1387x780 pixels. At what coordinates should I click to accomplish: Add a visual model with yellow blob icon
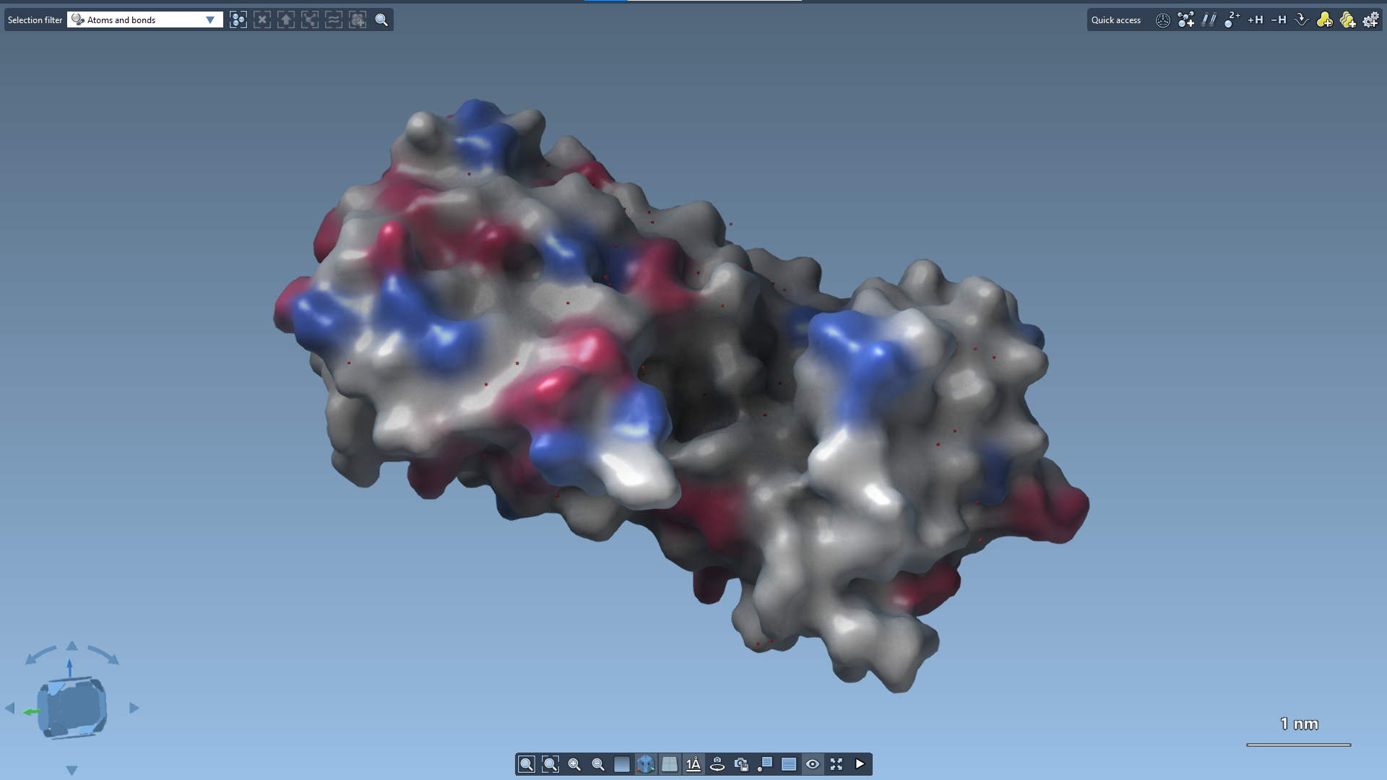(x=1324, y=19)
